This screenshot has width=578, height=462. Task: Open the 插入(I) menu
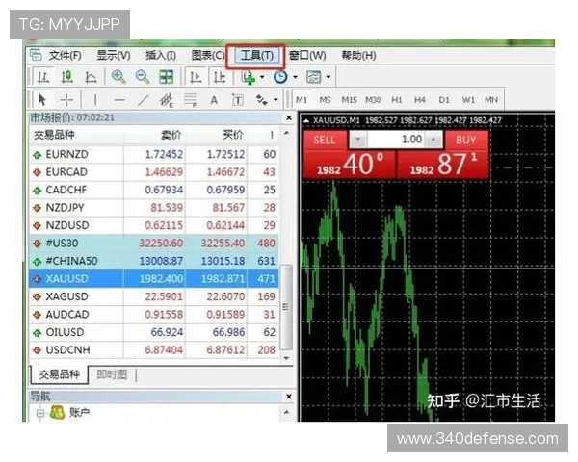pyautogui.click(x=161, y=56)
